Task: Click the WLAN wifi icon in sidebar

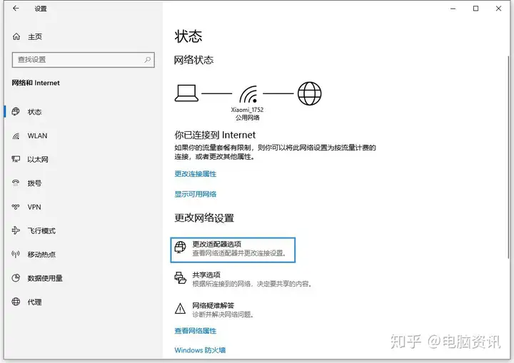Action: [x=16, y=136]
